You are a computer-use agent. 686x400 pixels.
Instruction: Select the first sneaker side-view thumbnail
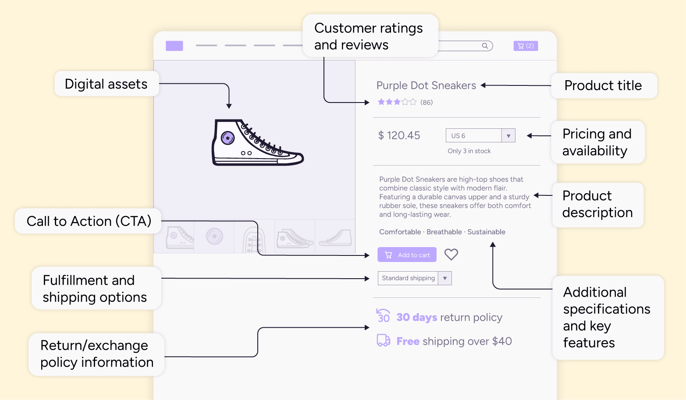(x=179, y=237)
